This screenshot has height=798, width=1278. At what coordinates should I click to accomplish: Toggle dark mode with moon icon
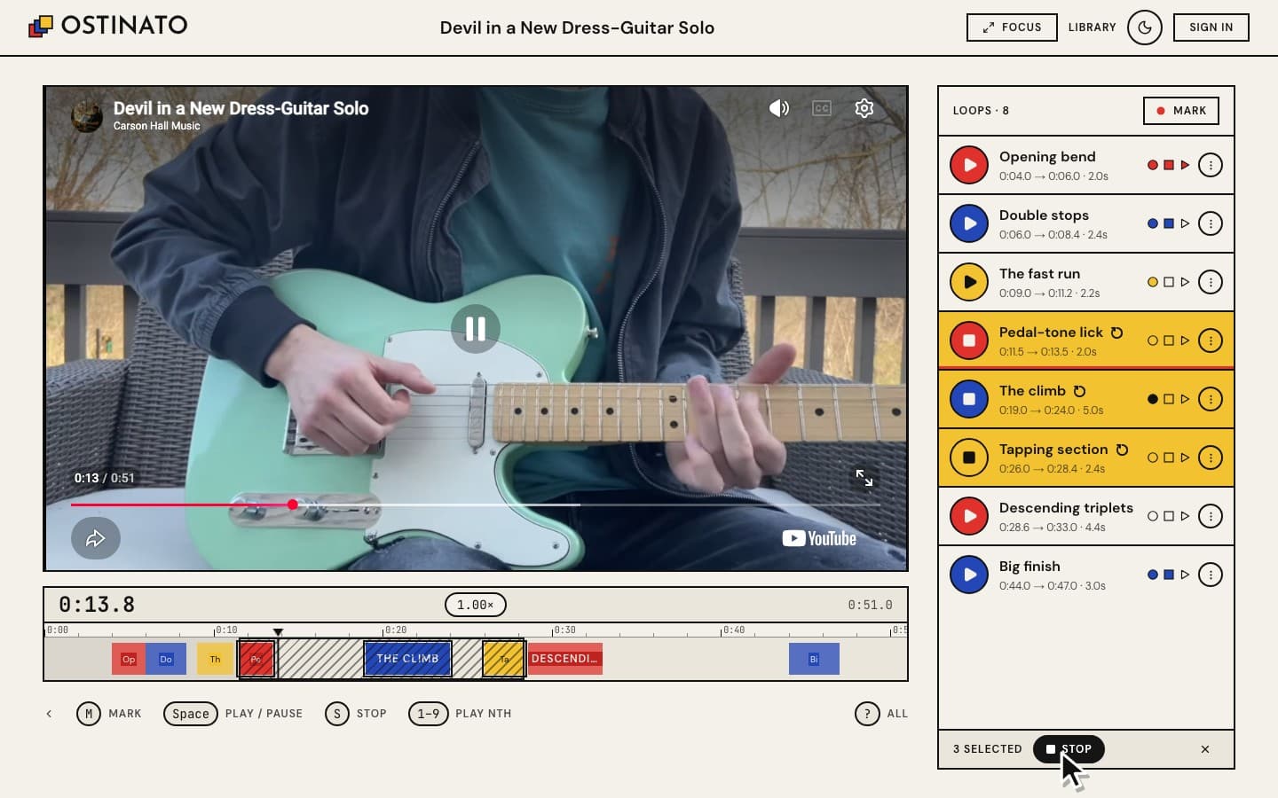(x=1145, y=27)
